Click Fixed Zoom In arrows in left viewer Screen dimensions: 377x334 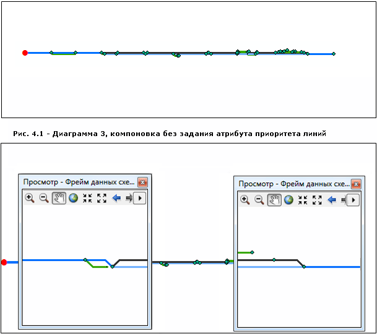pyautogui.click(x=87, y=199)
